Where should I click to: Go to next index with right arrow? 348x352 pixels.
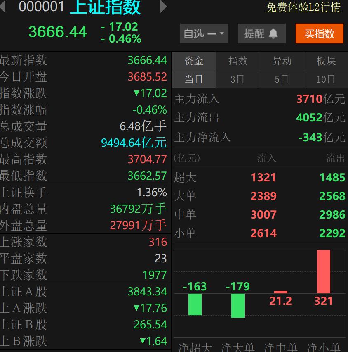[164, 7]
